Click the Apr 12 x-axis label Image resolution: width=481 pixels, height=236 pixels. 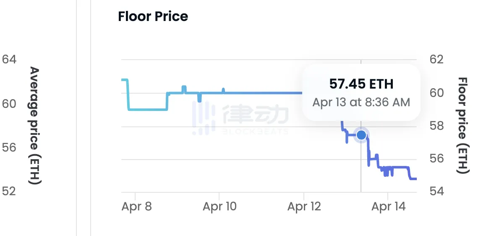pyautogui.click(x=304, y=207)
